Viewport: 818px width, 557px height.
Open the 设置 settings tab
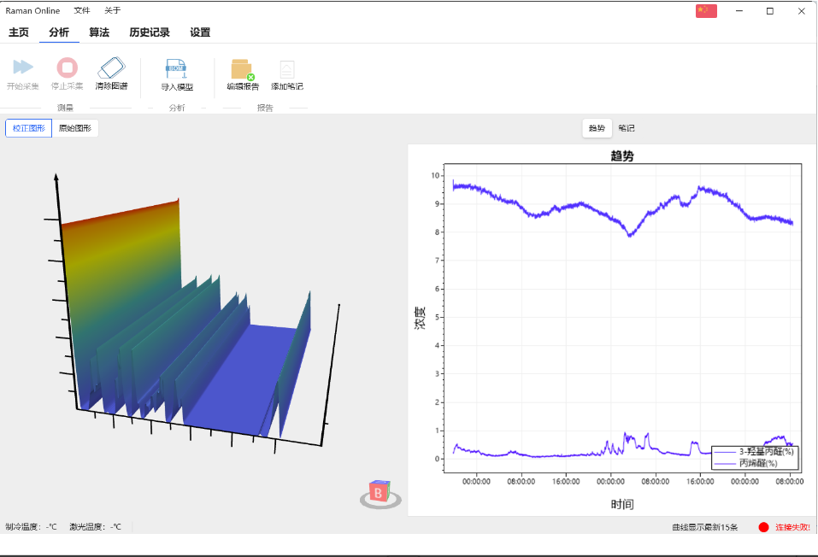(200, 32)
